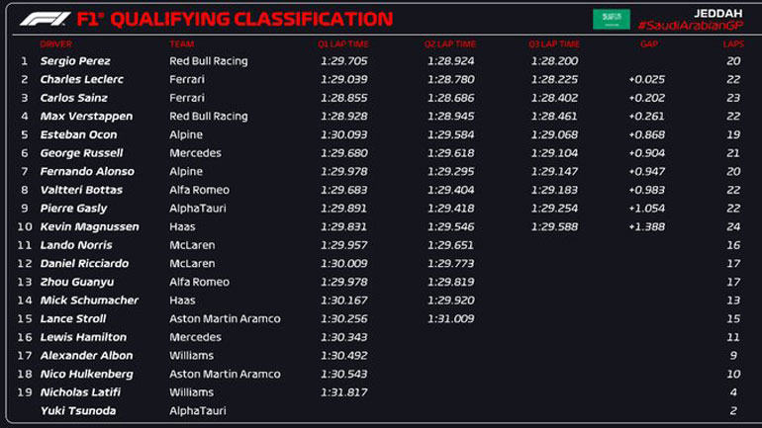The image size is (762, 428).
Task: Click Yuki Tsunoda's driver name
Action: 76,411
